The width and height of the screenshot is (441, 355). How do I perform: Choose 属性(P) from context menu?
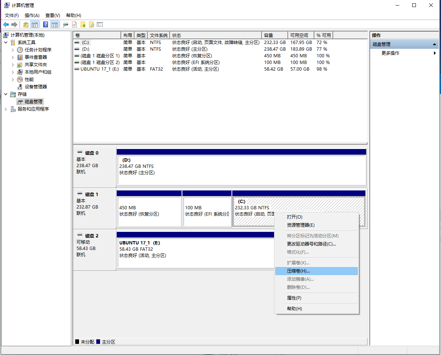coord(317,298)
